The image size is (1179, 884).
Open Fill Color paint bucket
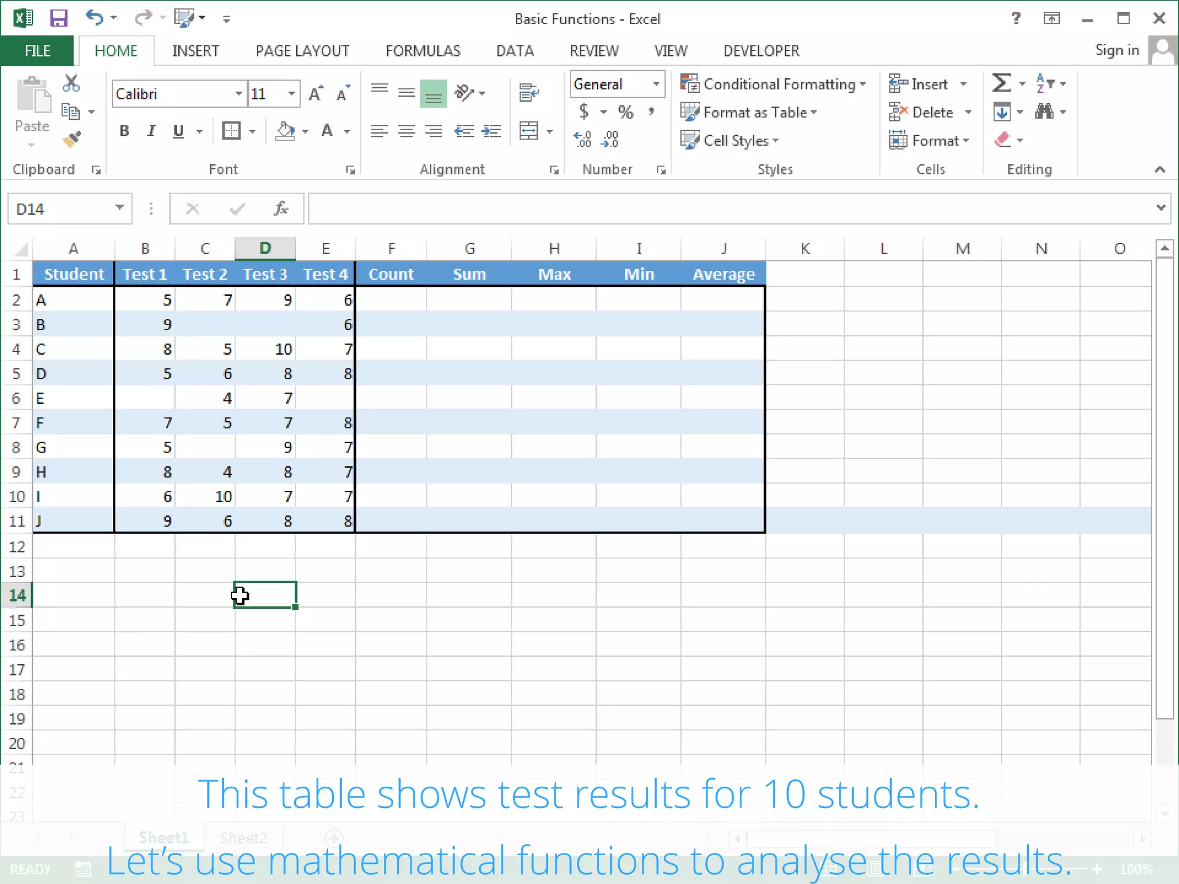point(285,131)
